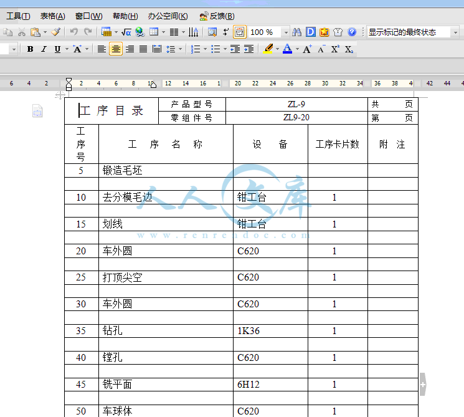Toggle the page layout view button
Image resolution: width=464 pixels, height=417 pixels.
pyautogui.click(x=240, y=32)
